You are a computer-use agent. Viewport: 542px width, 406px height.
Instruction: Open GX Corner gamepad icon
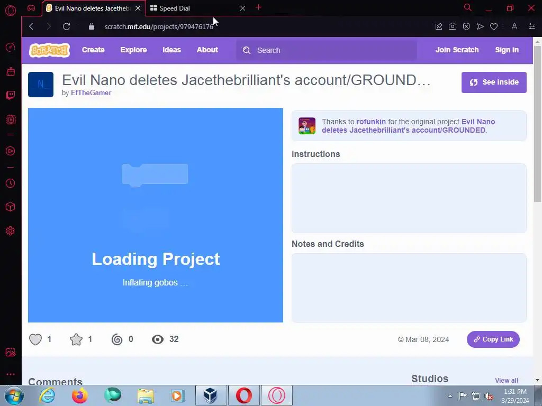click(31, 8)
